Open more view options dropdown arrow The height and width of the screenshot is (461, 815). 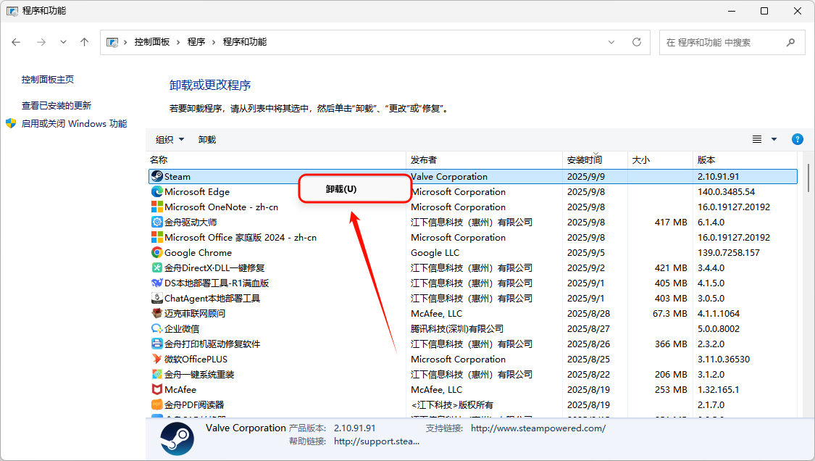click(x=774, y=139)
